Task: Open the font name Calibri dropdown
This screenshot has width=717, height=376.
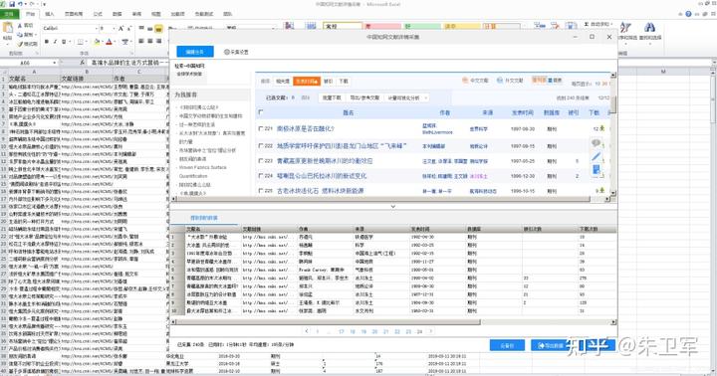Action: pos(97,28)
